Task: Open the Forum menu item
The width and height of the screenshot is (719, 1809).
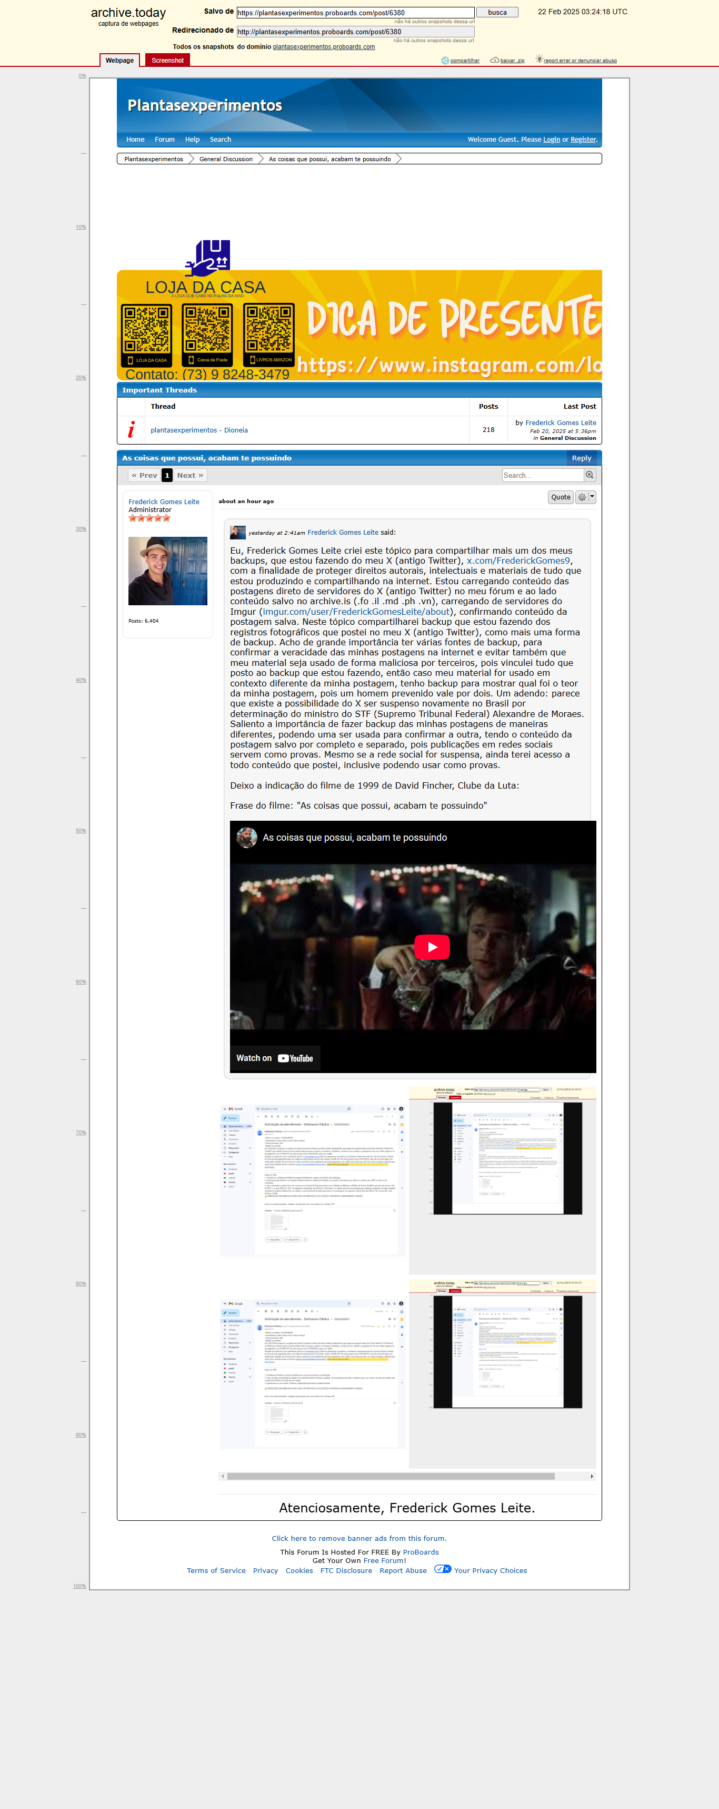Action: coord(165,140)
